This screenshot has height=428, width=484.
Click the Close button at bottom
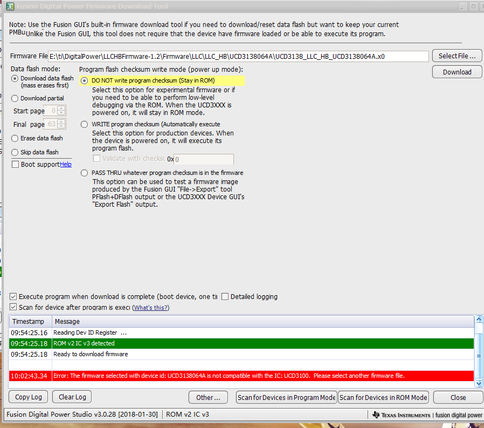click(458, 397)
